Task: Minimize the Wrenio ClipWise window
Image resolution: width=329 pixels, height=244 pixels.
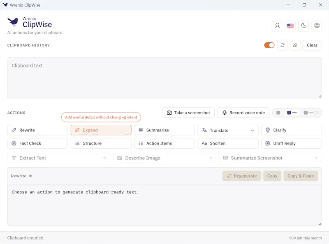Action: click(x=288, y=5)
